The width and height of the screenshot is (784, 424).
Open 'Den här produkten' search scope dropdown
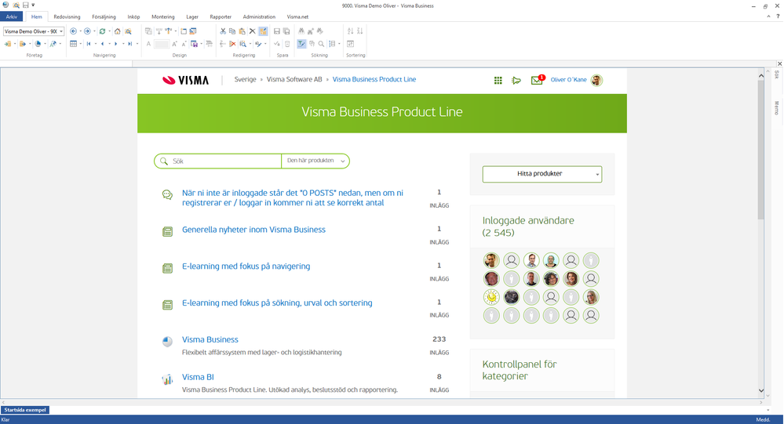click(315, 161)
